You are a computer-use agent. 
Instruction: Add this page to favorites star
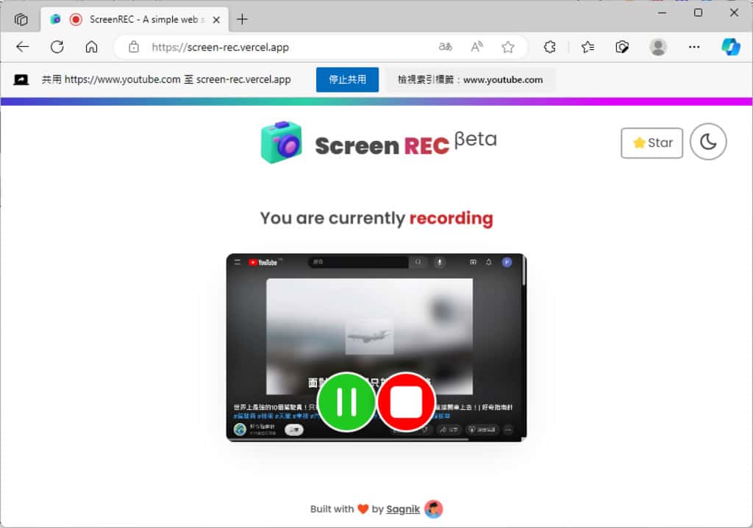pos(507,47)
